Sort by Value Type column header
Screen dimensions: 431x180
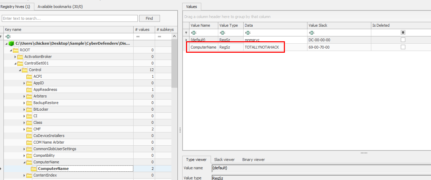230,25
